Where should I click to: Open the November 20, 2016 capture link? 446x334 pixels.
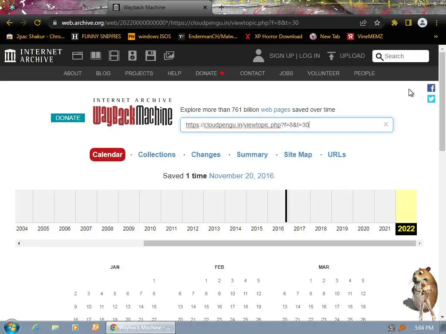(242, 176)
